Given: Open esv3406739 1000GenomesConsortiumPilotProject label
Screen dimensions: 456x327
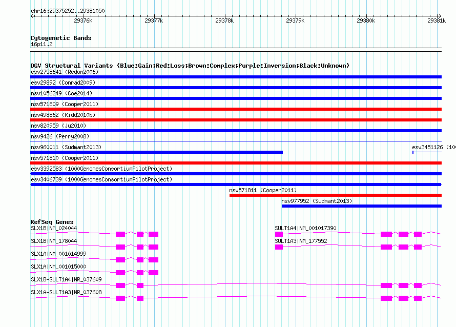Looking at the screenshot, I should 101,179.
